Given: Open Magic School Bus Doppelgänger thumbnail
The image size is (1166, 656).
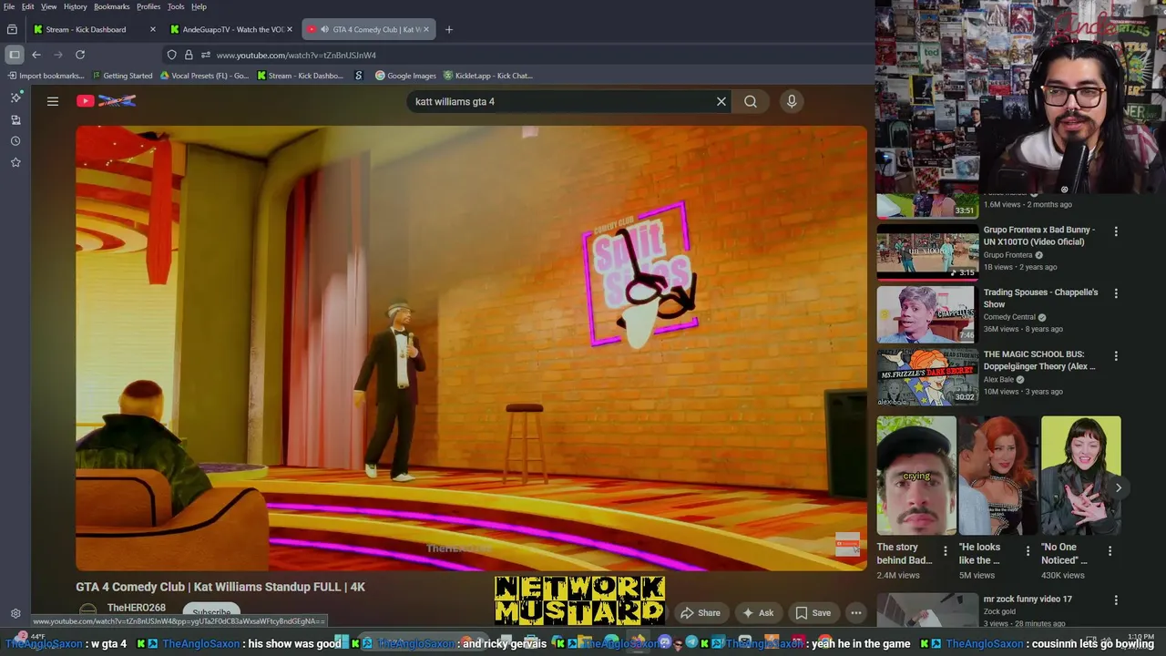Looking at the screenshot, I should click(927, 376).
